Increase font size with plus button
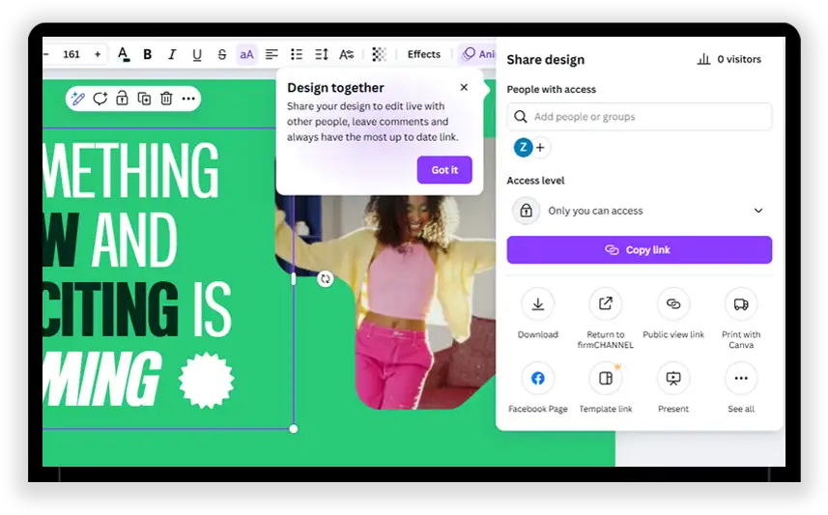 tap(98, 54)
